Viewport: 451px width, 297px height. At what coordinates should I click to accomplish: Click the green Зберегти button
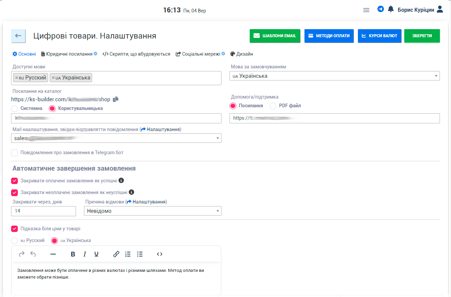click(x=422, y=36)
